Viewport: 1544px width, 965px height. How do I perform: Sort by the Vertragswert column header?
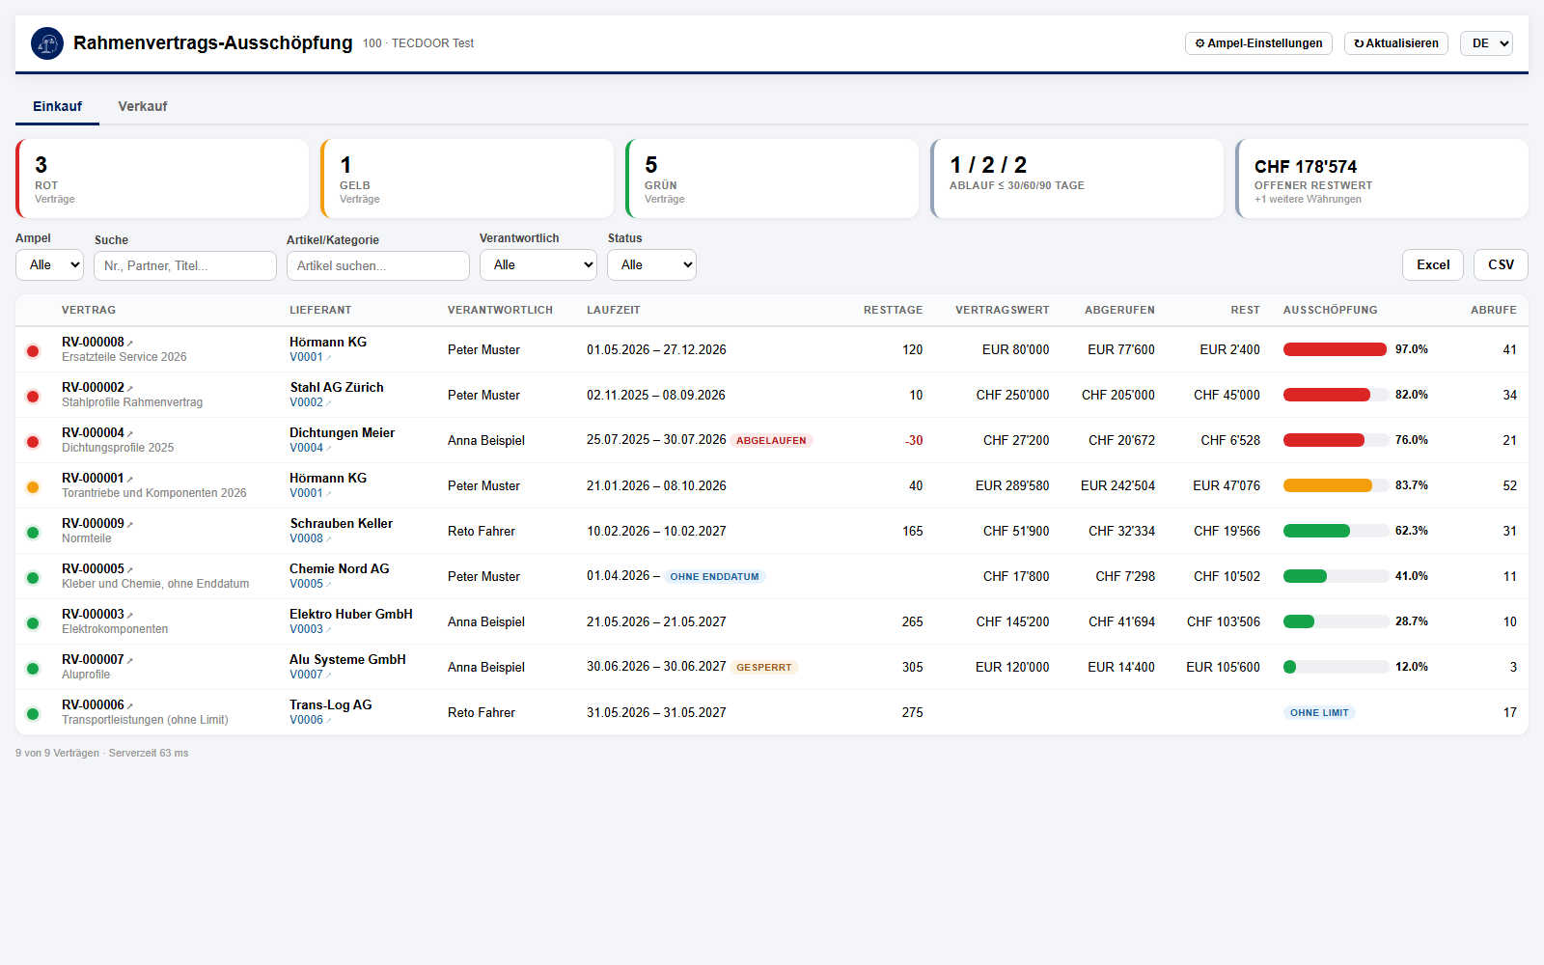tap(1002, 310)
